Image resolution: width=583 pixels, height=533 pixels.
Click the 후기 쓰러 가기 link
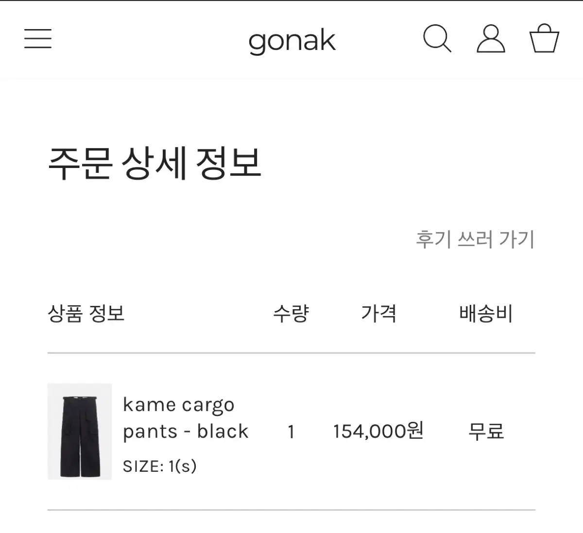coord(475,239)
